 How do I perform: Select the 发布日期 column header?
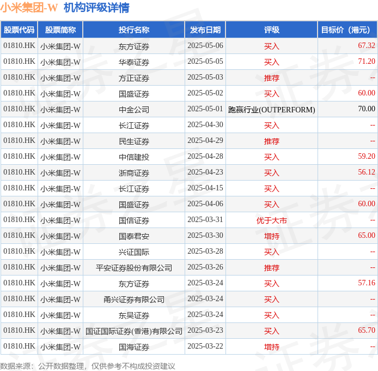(x=205, y=29)
